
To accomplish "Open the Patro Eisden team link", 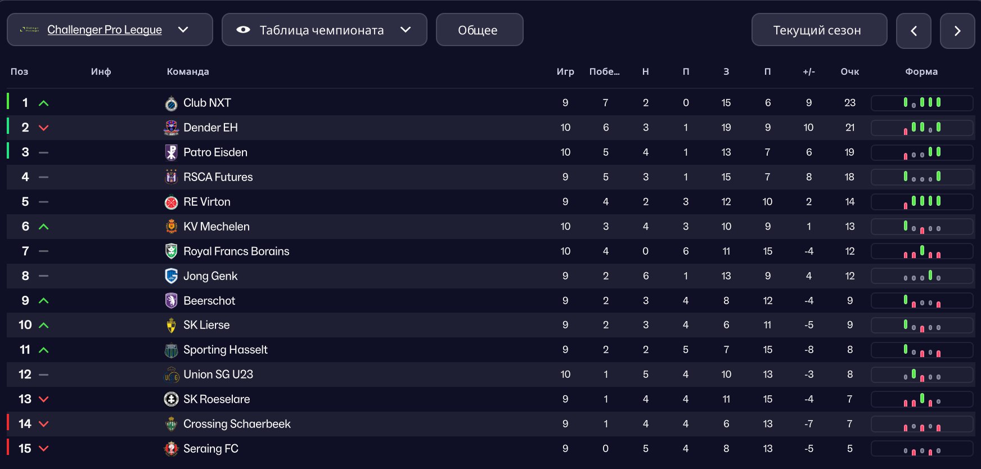I will pos(215,152).
